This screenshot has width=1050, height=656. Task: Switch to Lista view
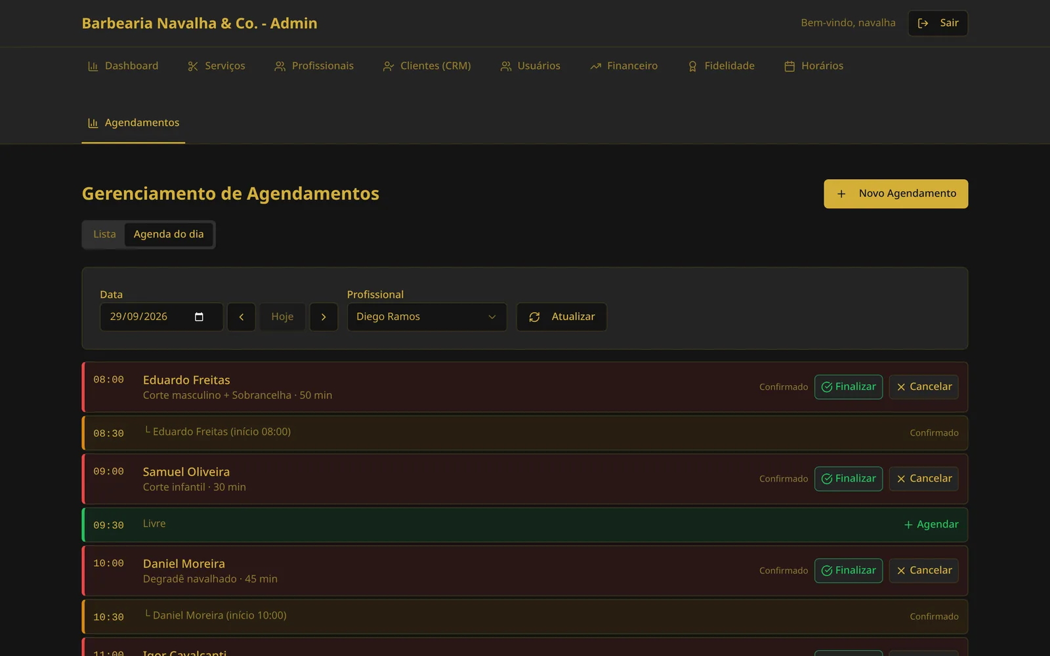coord(104,234)
